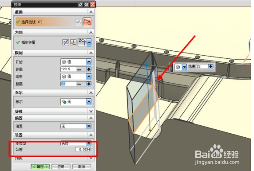Screen dimensions: 254x171
Task: Click the 确定 button
Action: tap(40, 167)
